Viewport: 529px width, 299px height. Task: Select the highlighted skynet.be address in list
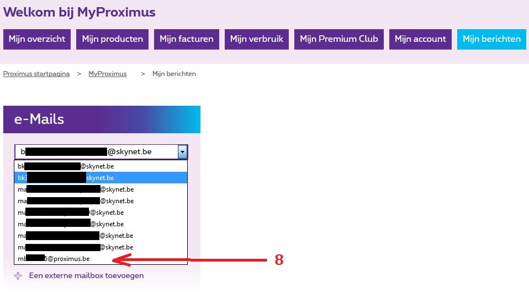pyautogui.click(x=100, y=178)
